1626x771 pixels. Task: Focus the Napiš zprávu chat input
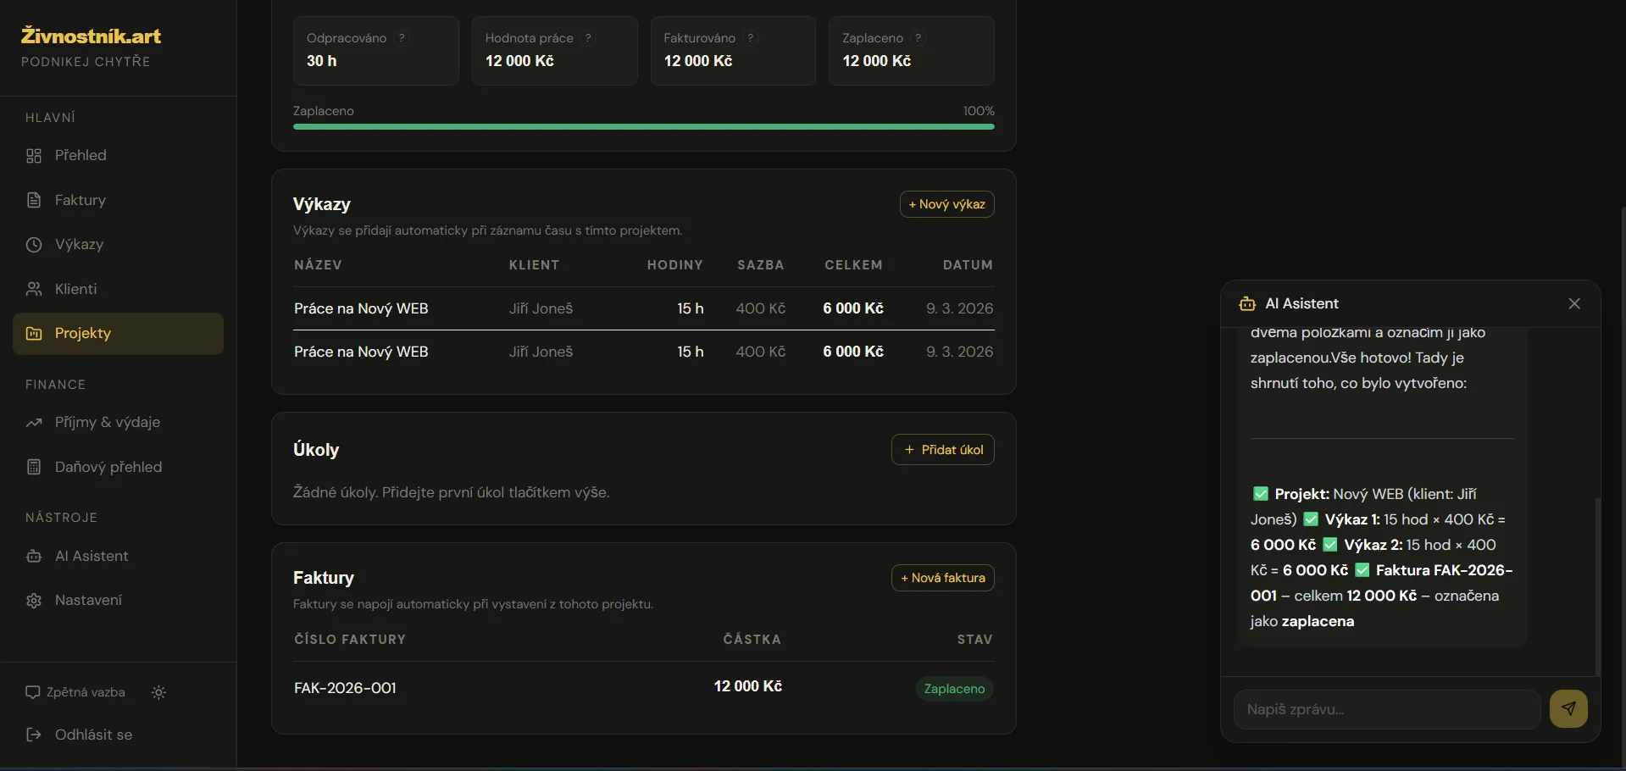pos(1387,710)
